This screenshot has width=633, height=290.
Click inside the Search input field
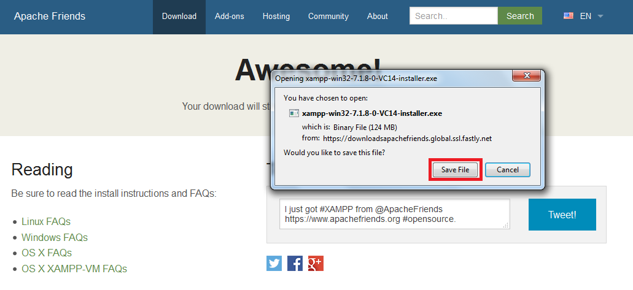[x=453, y=16]
